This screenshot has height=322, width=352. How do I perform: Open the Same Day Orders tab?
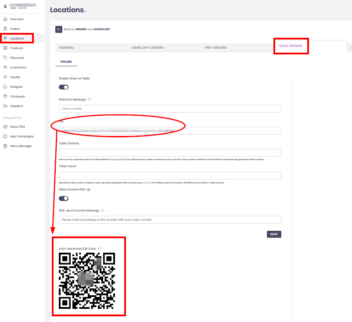pyautogui.click(x=147, y=47)
